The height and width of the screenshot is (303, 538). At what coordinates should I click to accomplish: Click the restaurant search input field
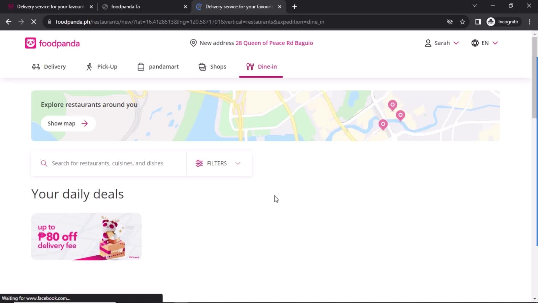(109, 163)
